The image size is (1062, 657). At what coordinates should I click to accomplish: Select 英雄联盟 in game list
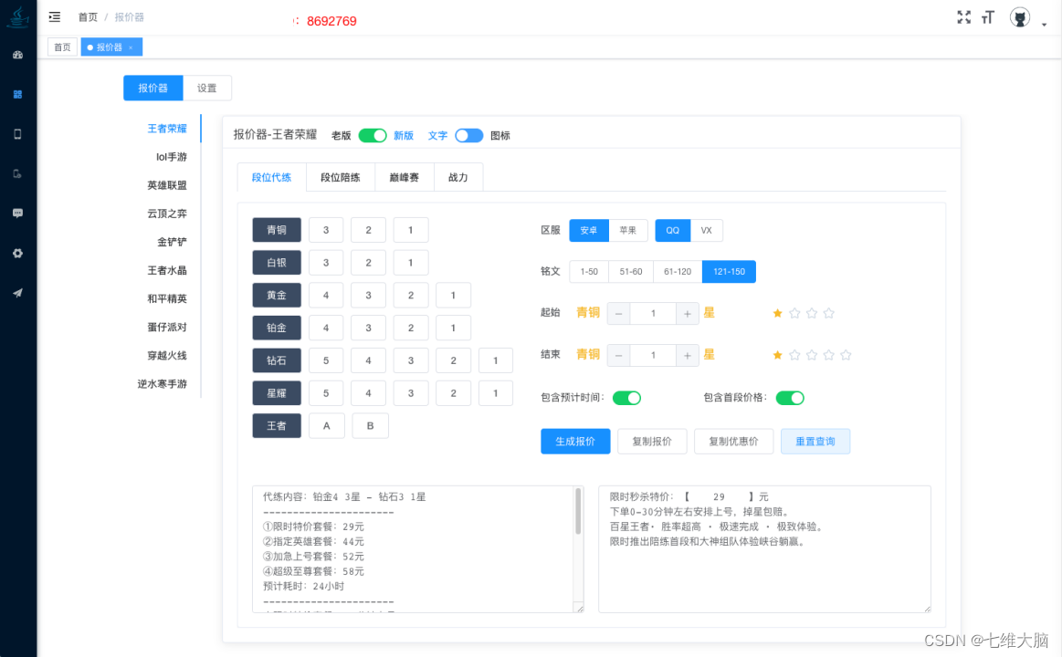[x=167, y=185]
